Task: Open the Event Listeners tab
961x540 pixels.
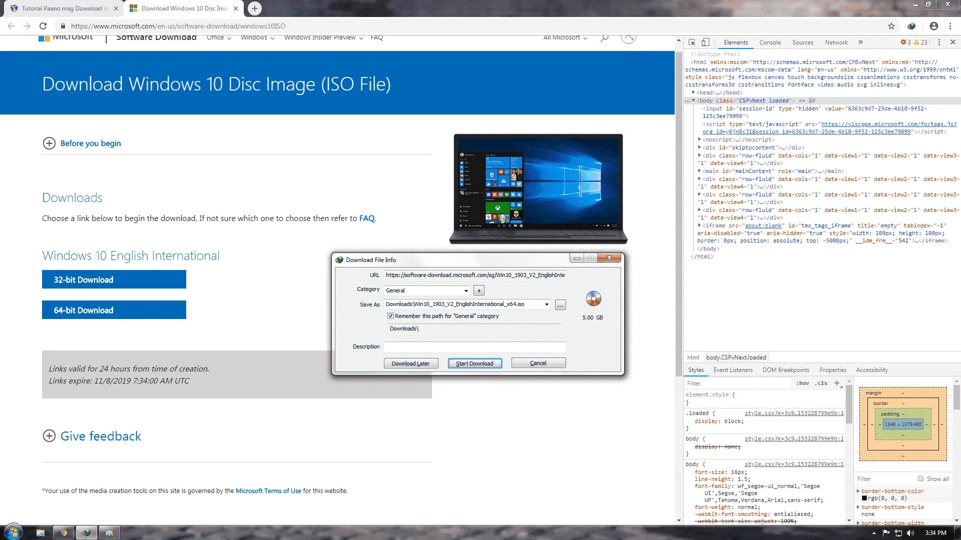Action: (733, 370)
